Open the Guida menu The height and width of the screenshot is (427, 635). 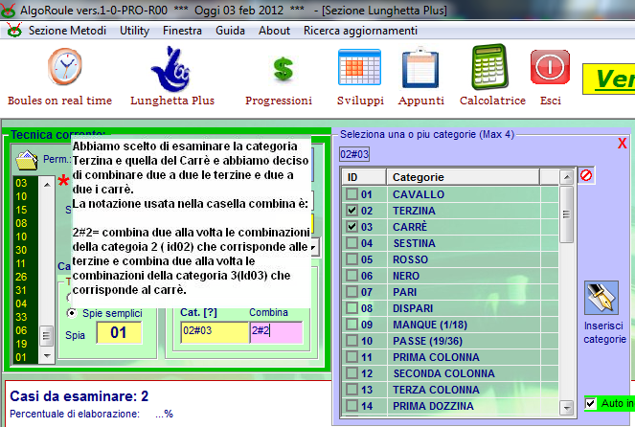230,31
